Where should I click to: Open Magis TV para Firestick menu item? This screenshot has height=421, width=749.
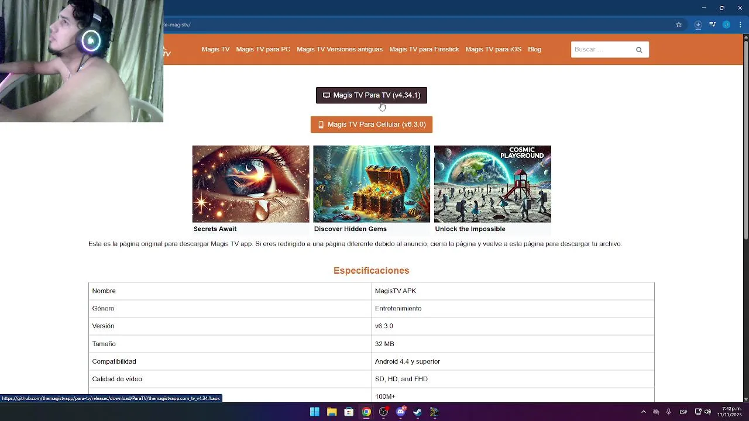(424, 49)
